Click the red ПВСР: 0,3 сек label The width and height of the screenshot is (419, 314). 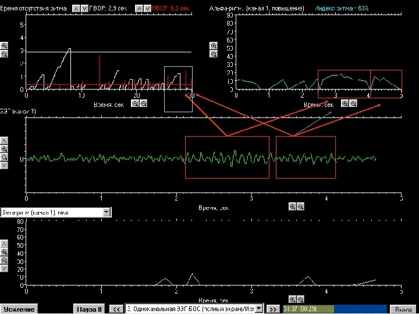[171, 8]
